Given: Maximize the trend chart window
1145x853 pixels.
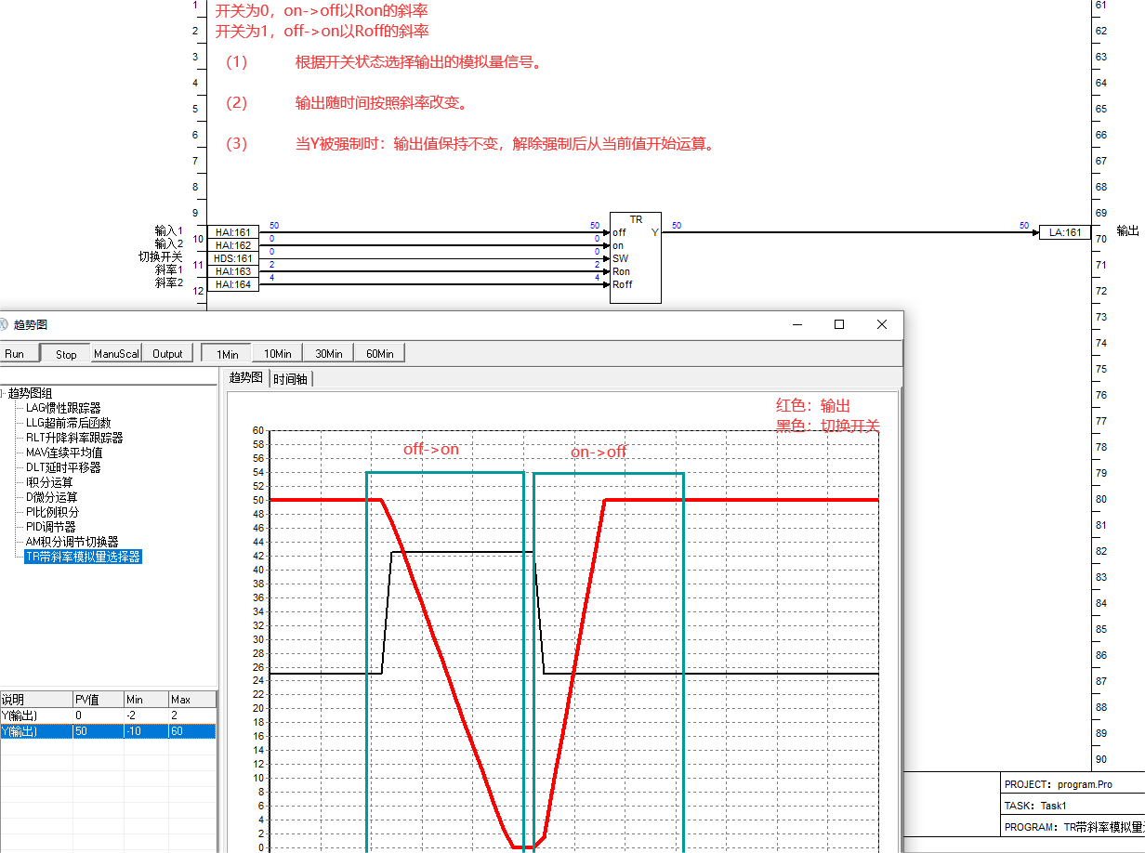Looking at the screenshot, I should click(839, 324).
